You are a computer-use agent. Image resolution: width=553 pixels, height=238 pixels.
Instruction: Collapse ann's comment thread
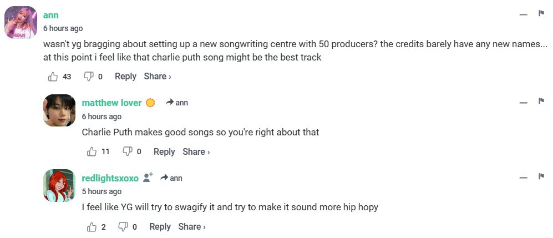523,14
